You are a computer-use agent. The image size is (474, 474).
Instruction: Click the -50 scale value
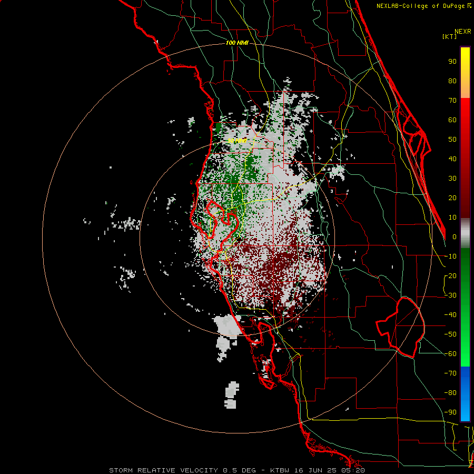[x=450, y=334]
